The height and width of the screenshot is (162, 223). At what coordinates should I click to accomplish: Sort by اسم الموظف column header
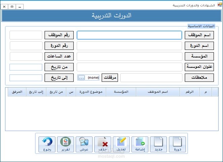pyautogui.click(x=158, y=92)
